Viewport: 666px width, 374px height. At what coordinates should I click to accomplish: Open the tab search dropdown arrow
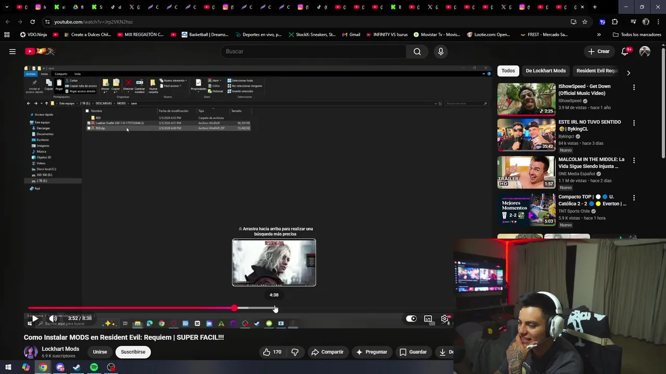6,7
